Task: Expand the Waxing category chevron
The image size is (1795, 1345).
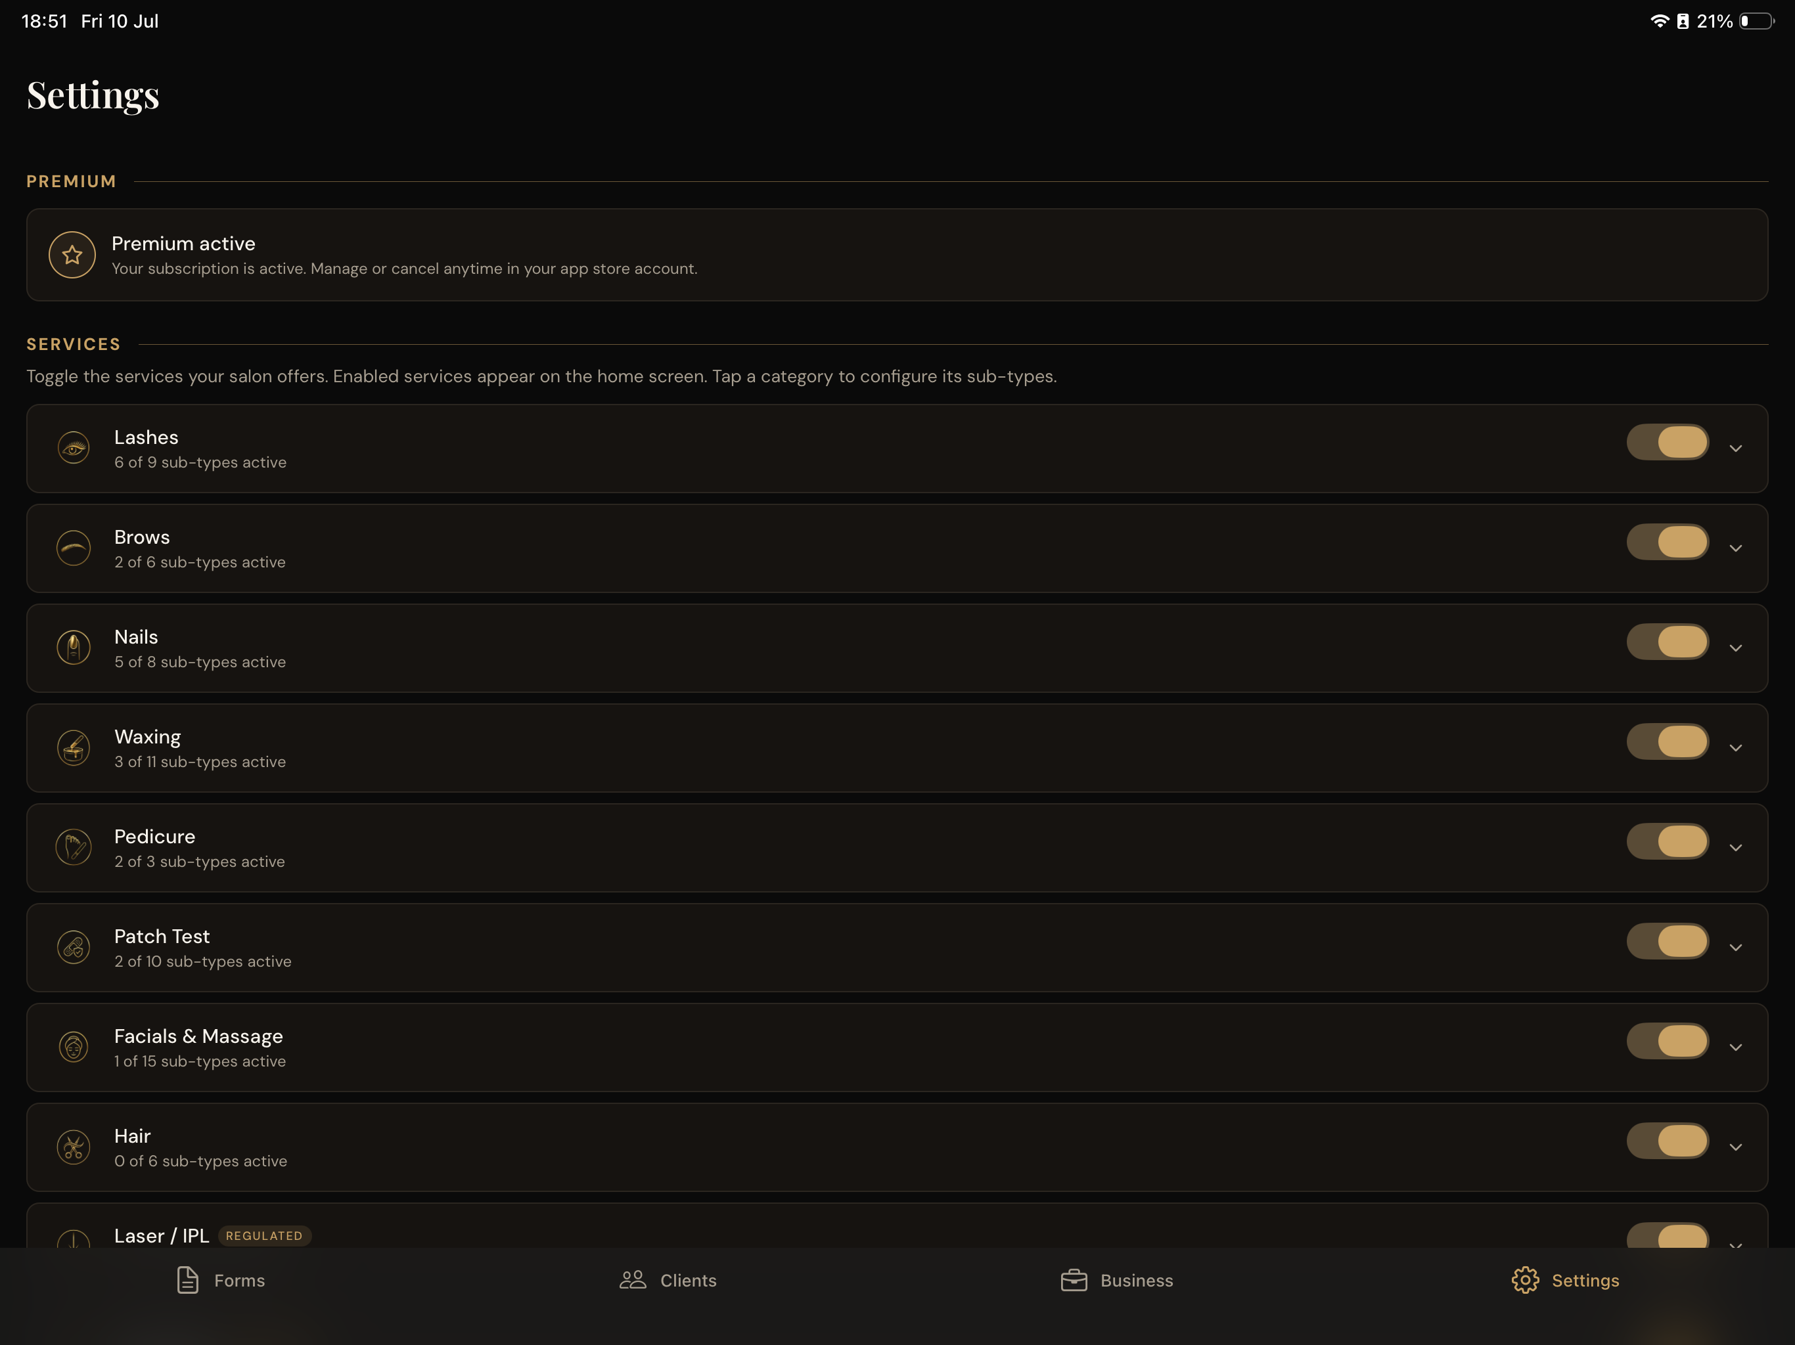Action: pyautogui.click(x=1735, y=748)
